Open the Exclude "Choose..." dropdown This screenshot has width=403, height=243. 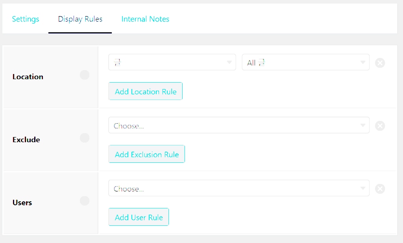coord(238,126)
